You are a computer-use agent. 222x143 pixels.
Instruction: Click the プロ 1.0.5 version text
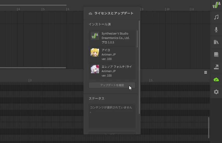(x=108, y=42)
